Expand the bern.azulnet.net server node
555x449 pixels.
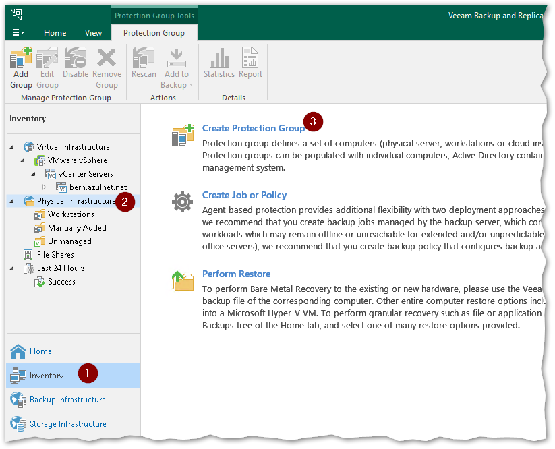45,187
